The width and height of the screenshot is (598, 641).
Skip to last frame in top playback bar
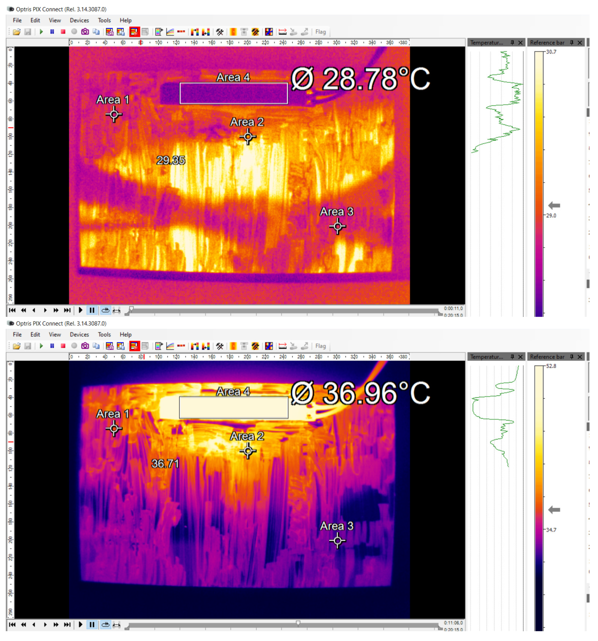pyautogui.click(x=67, y=310)
